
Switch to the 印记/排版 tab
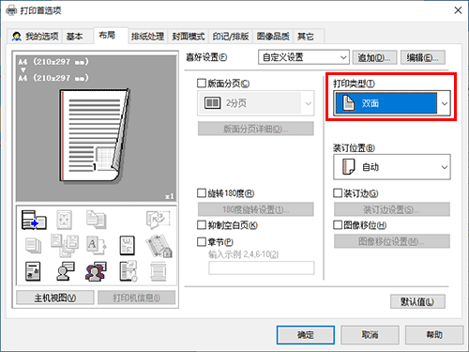[x=231, y=37]
